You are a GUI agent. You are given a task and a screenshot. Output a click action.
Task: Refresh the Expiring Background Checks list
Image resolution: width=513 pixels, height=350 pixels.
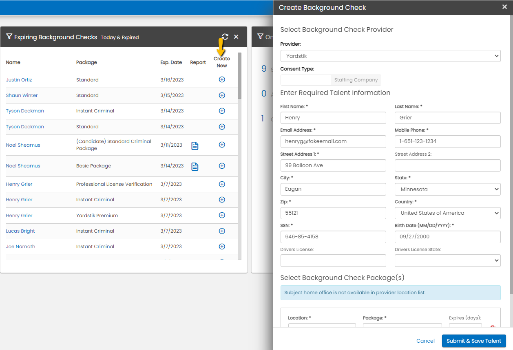(x=224, y=36)
